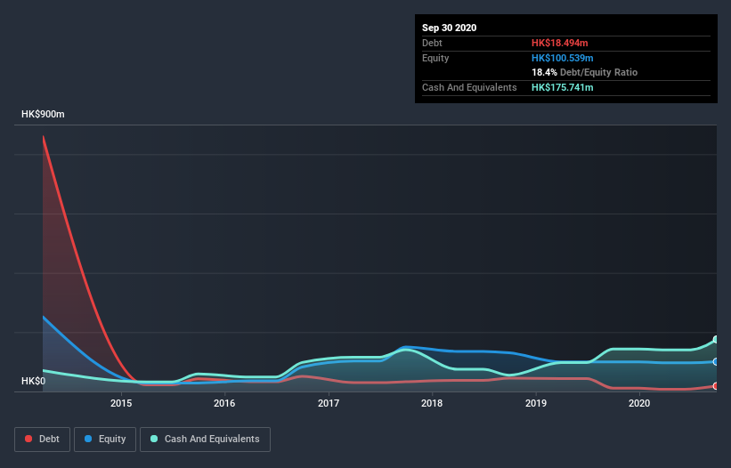Toggle Cash And Equivalents legend button
731x468 pixels.
205,440
